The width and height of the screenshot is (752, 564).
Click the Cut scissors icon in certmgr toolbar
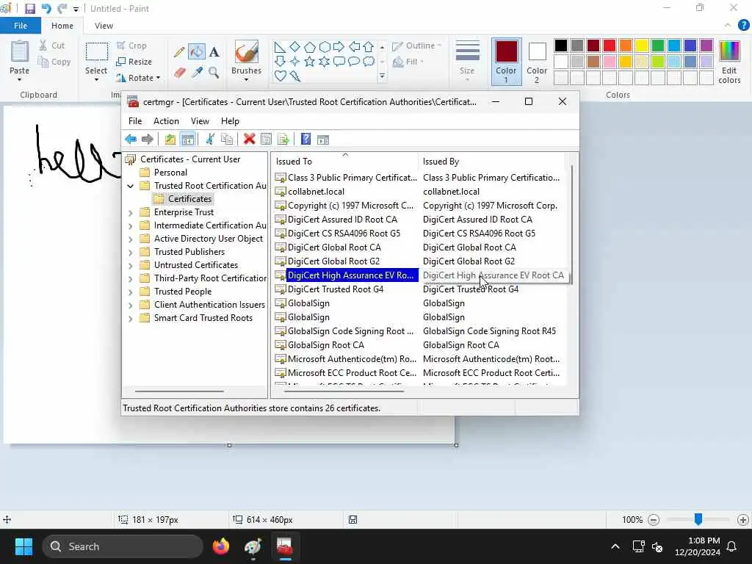[x=209, y=140]
